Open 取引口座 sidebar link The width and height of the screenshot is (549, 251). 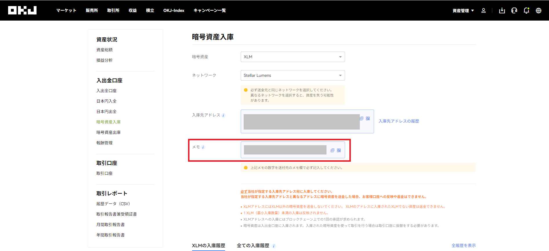(105, 173)
